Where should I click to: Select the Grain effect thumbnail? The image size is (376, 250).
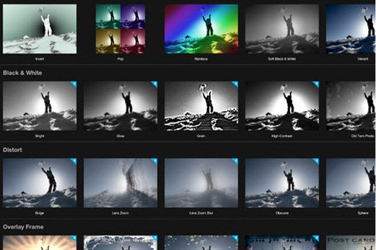(x=201, y=106)
